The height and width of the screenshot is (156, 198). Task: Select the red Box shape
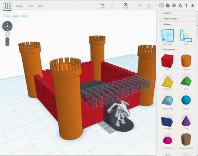pos(167,61)
